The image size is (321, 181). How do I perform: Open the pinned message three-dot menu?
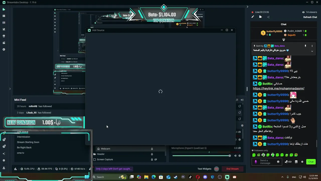pyautogui.click(x=312, y=46)
